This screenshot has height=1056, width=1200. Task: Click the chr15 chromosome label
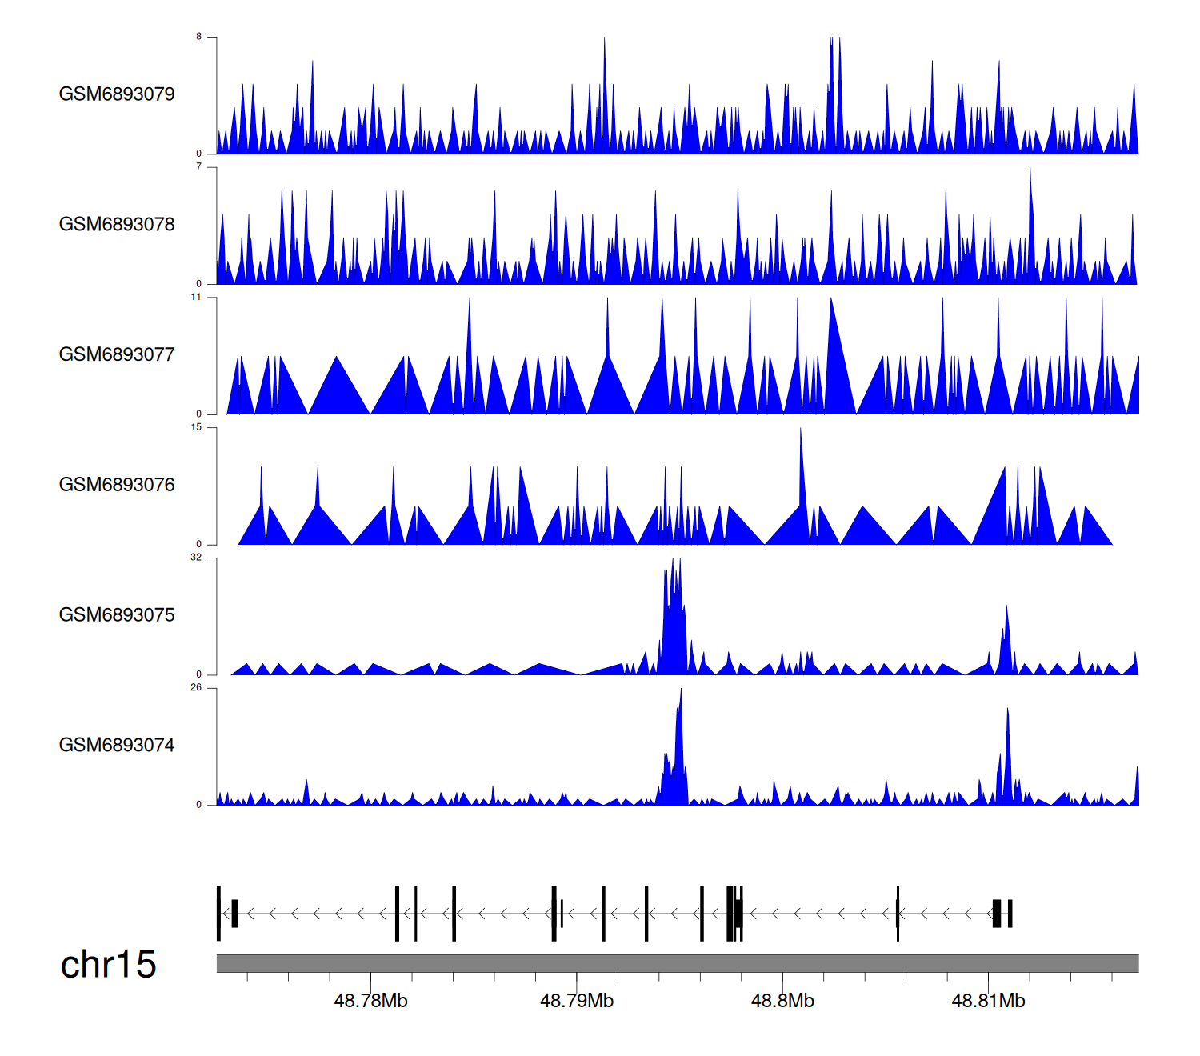click(x=108, y=965)
